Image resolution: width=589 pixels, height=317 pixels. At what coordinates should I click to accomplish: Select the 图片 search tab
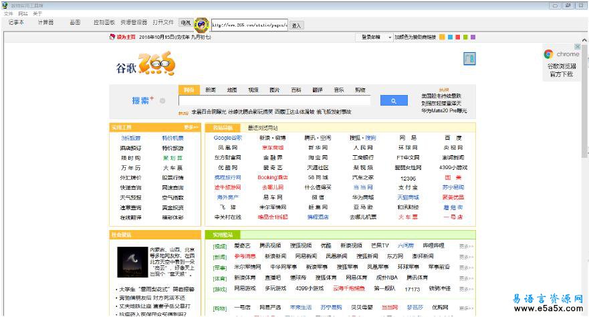tap(275, 90)
